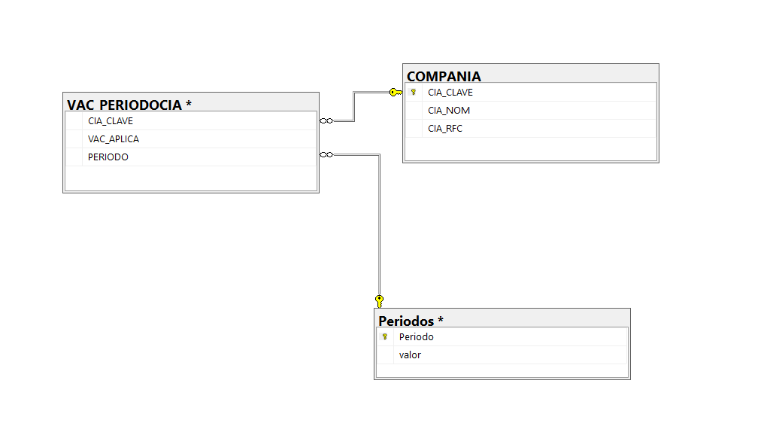Click the primary key icon beside Periodo column
The image size is (776, 423).
click(x=384, y=336)
